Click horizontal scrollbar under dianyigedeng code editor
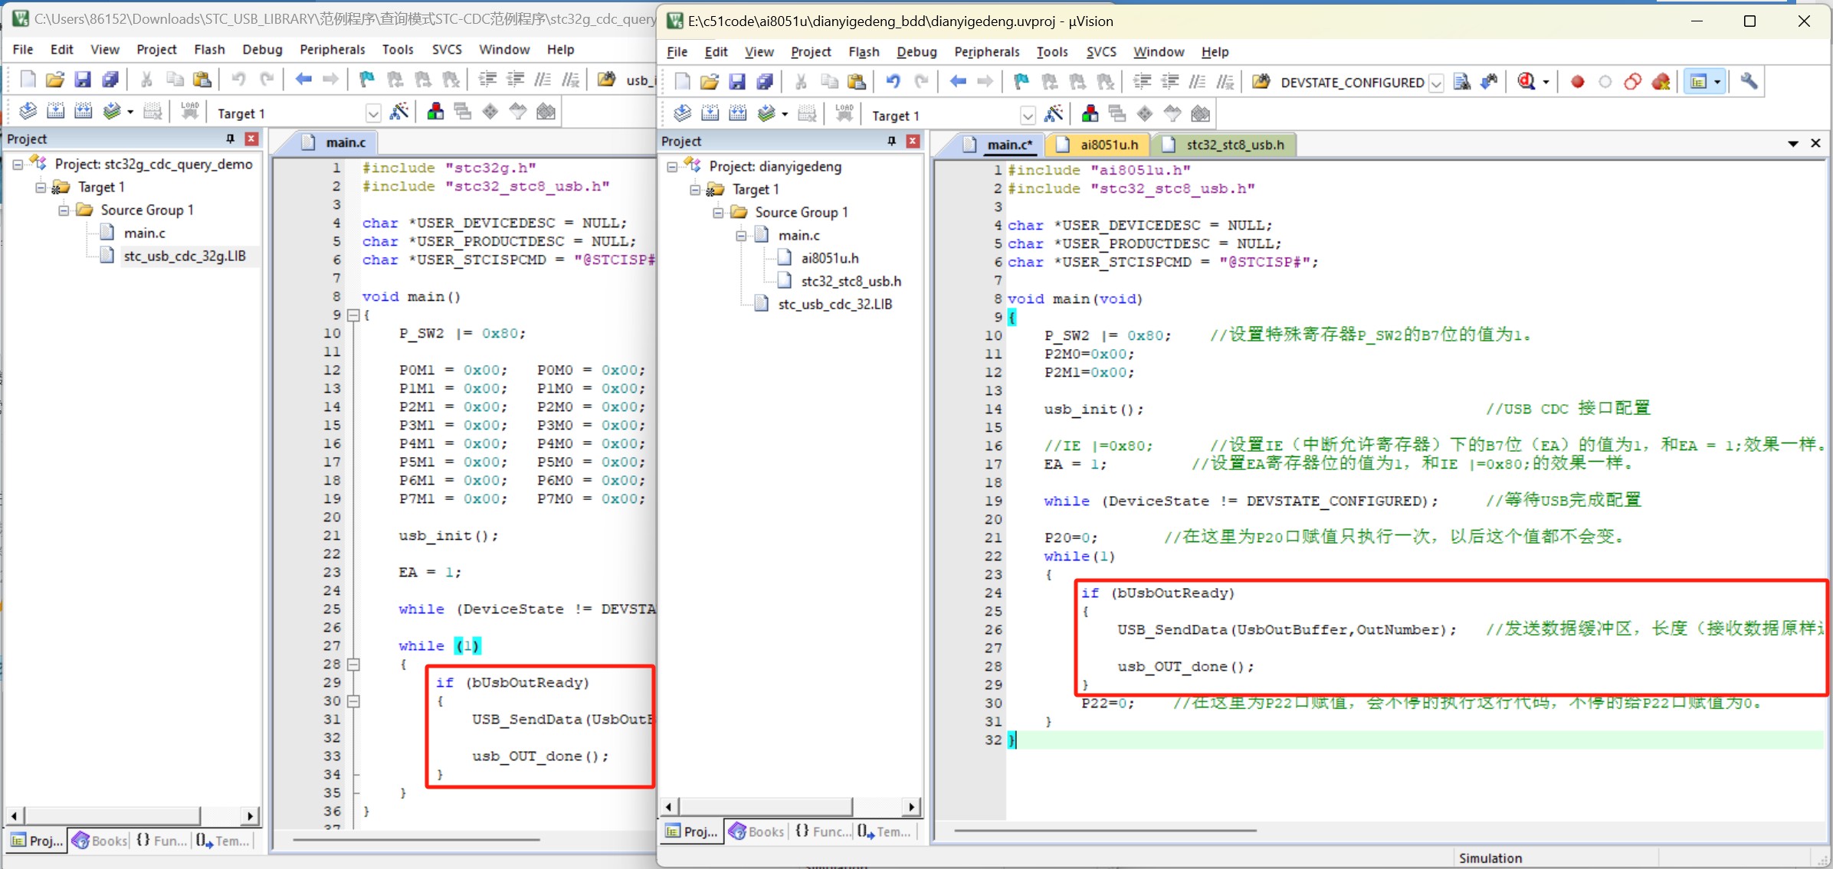1833x869 pixels. [x=1105, y=830]
